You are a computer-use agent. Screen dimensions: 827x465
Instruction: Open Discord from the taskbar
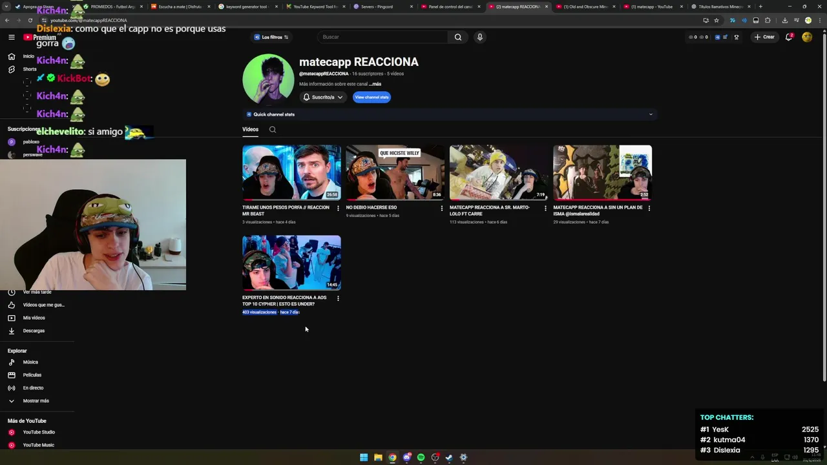[406, 457]
